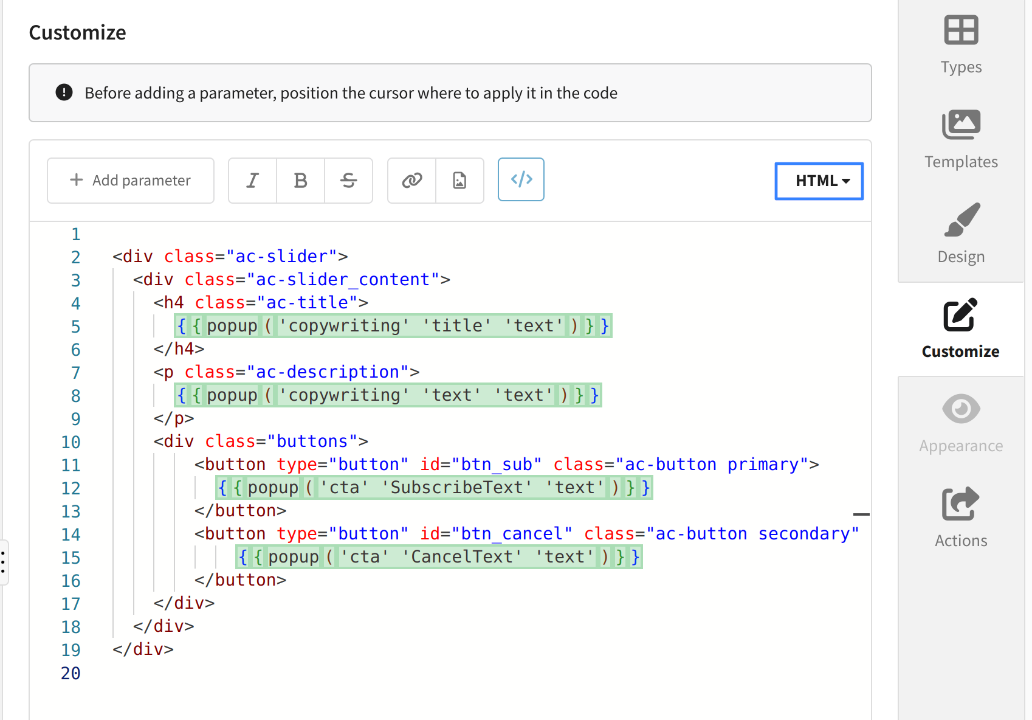Toggle bold formatting
1032x720 pixels.
tap(300, 181)
